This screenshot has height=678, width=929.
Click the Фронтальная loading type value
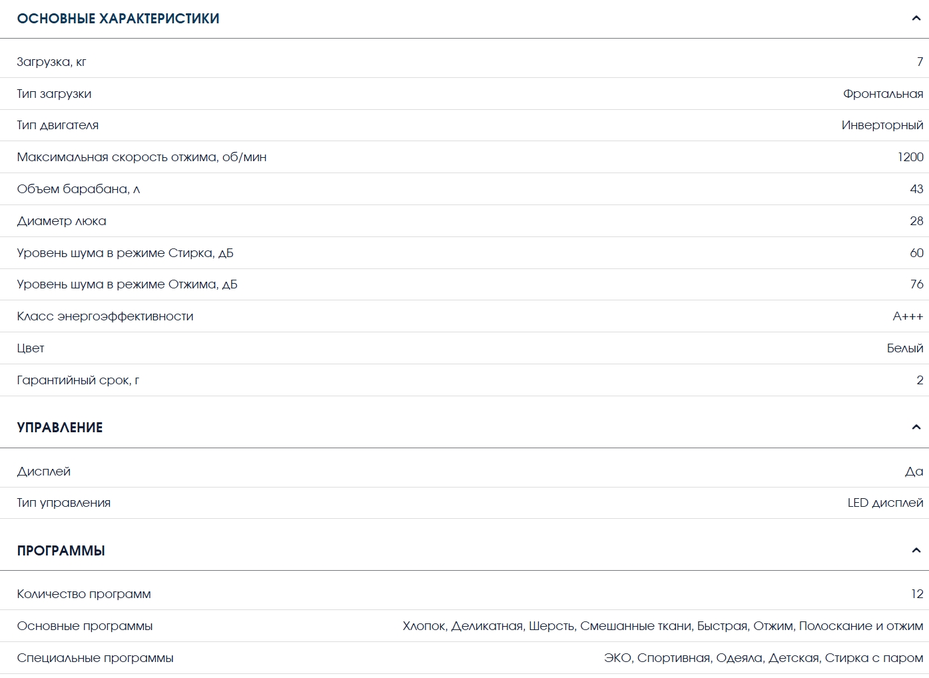882,94
